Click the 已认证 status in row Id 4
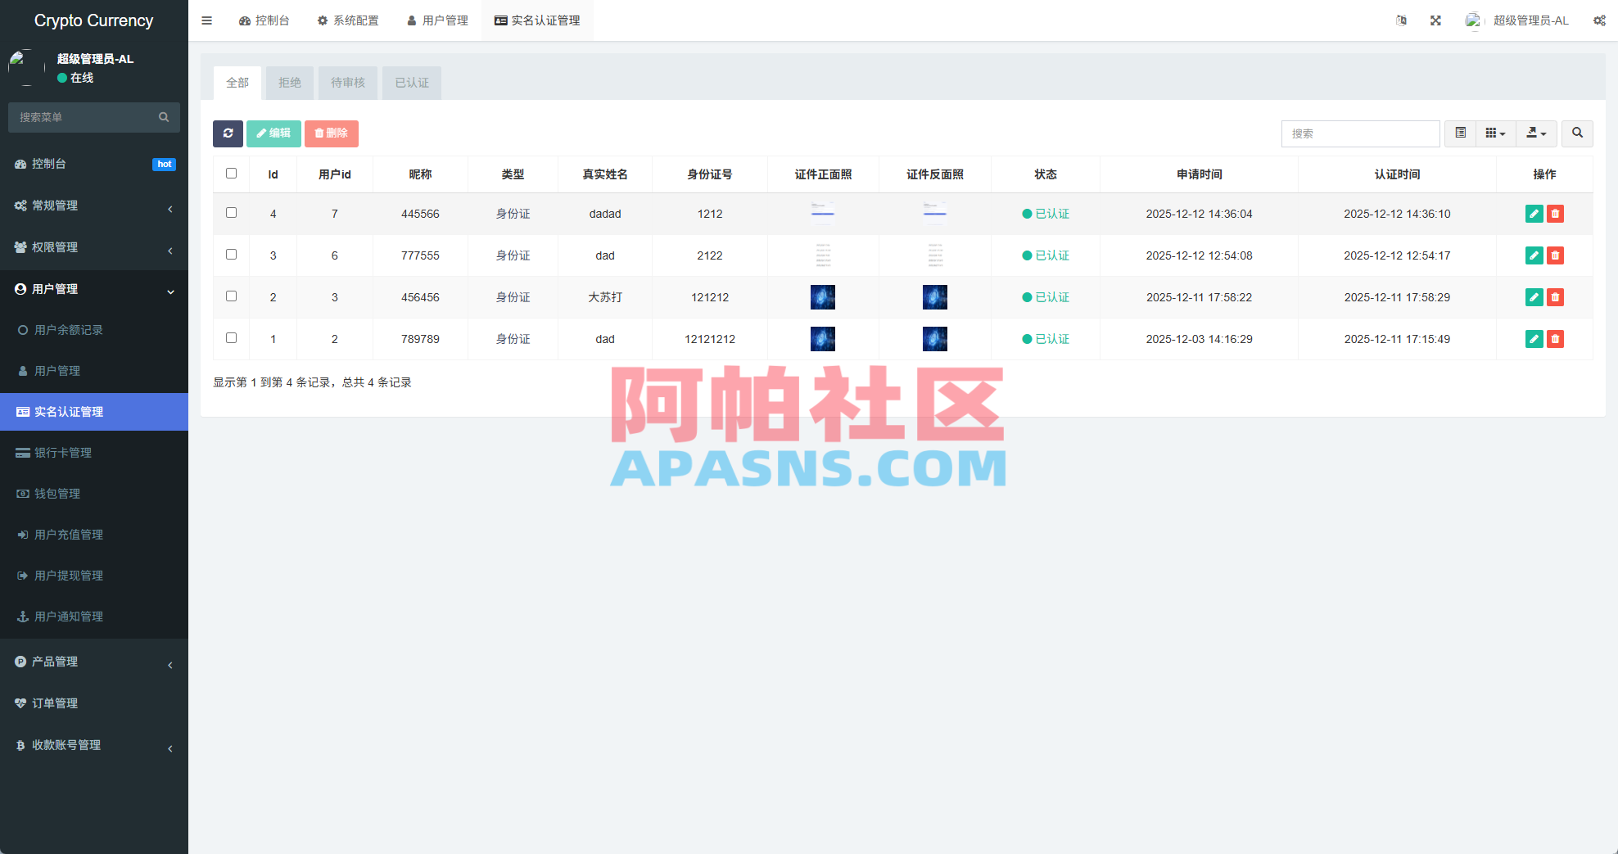This screenshot has width=1618, height=854. pyautogui.click(x=1046, y=214)
